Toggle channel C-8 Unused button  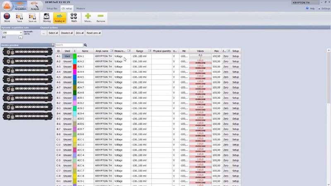pyautogui.click(x=67, y=176)
